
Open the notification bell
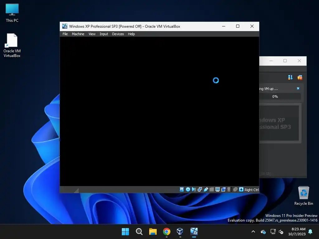[x=311, y=232]
